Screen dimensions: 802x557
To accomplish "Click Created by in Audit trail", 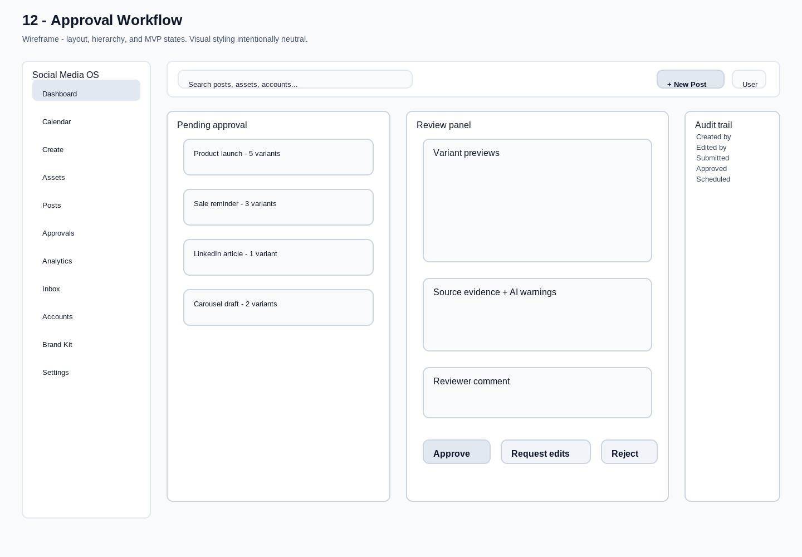I will pos(713,137).
